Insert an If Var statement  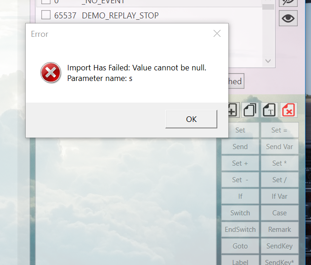point(279,196)
